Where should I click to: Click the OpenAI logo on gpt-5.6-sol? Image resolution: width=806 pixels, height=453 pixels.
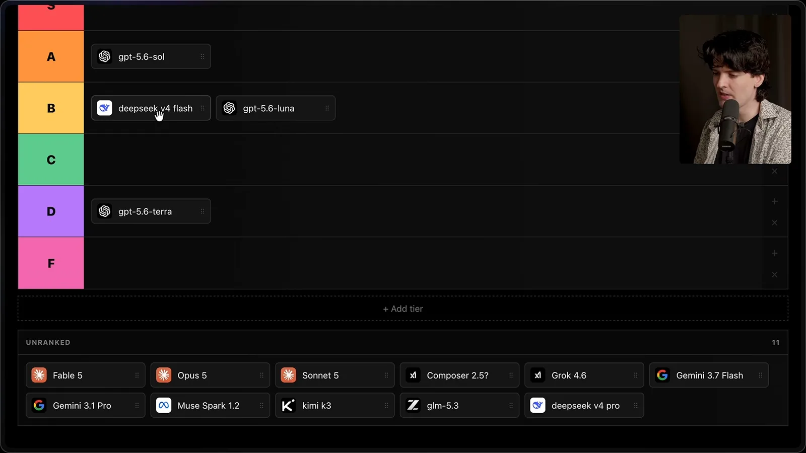point(104,56)
